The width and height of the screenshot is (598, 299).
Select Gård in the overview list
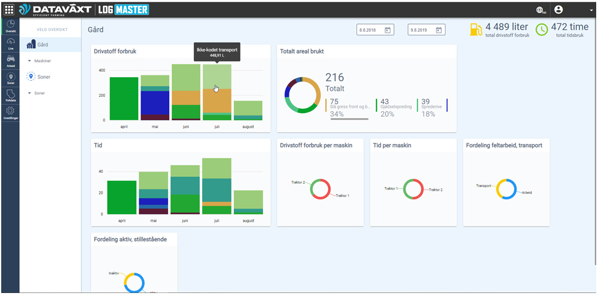point(42,45)
